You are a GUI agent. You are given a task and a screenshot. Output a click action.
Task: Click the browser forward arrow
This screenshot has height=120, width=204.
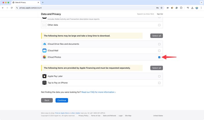[7, 8]
